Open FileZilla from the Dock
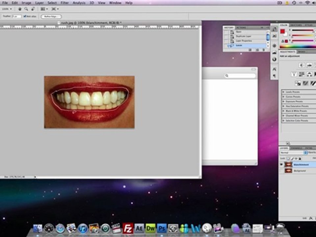Screen dimensions: 316x237 128,228
